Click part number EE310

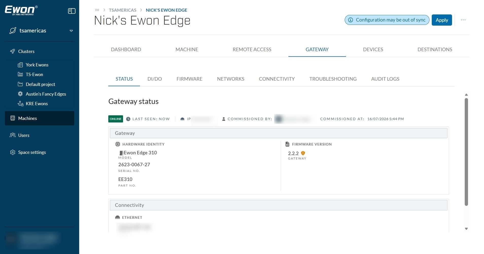[125, 179]
